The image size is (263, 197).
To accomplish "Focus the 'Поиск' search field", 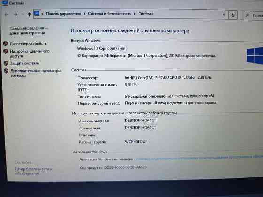I will [252, 15].
